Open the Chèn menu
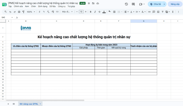183x106 pixels. click(x=33, y=6)
